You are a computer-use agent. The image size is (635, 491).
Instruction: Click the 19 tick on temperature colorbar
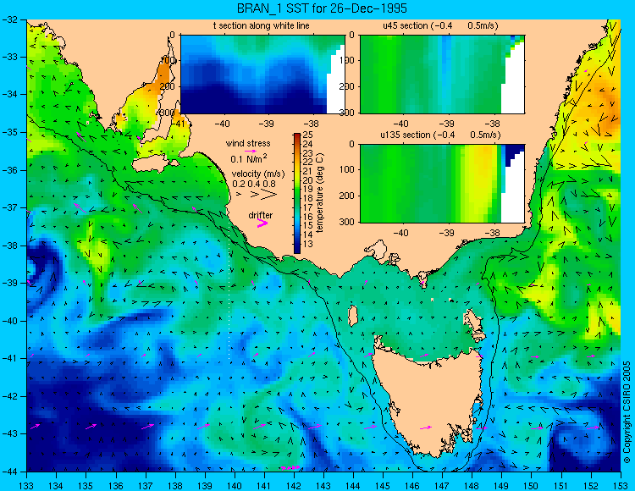pyautogui.click(x=307, y=189)
